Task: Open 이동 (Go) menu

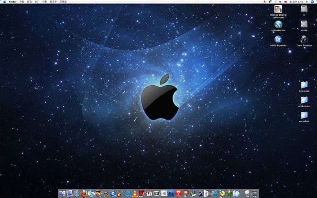Action: click(44, 1)
